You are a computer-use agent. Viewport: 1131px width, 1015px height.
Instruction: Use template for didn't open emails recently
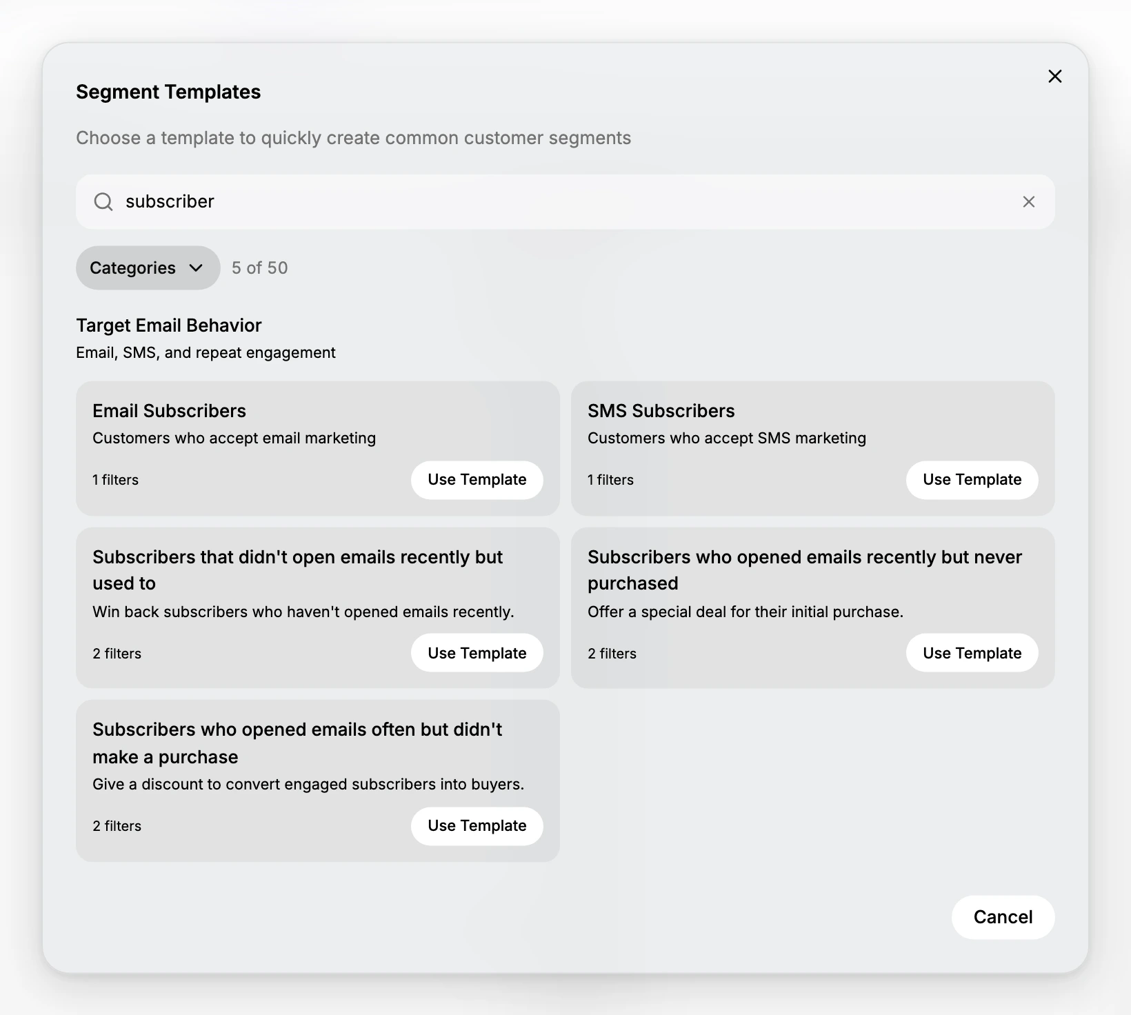pos(477,653)
